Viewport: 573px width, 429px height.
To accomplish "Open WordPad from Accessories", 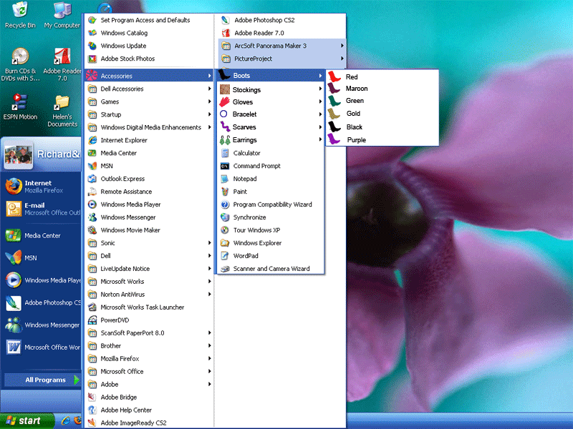I will coord(271,256).
